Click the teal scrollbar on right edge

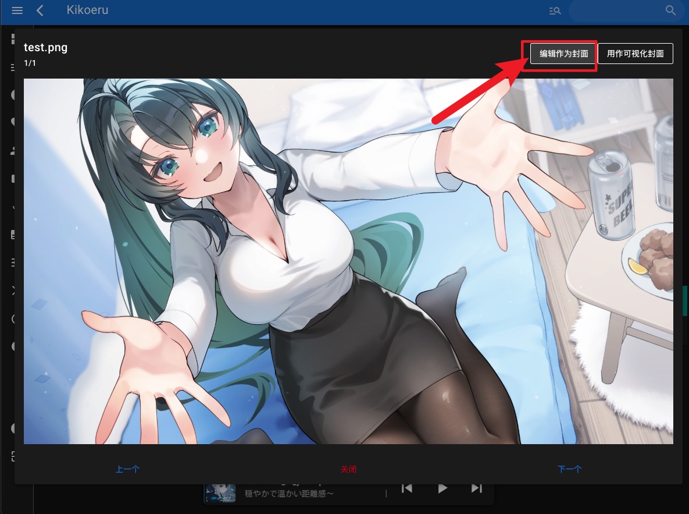pyautogui.click(x=686, y=300)
